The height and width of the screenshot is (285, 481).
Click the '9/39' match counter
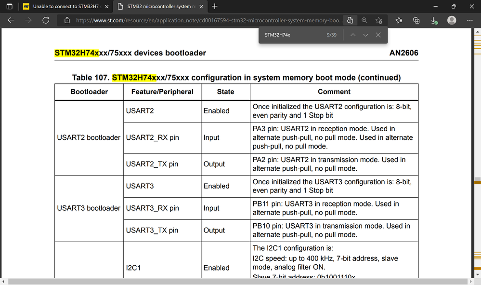coord(332,35)
